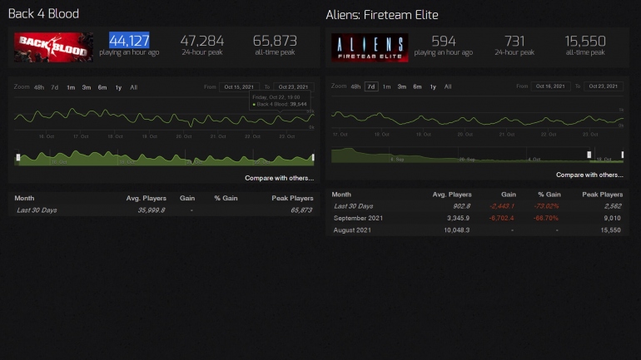Grab right handle of Back 4 Blood range navigator

coord(313,157)
